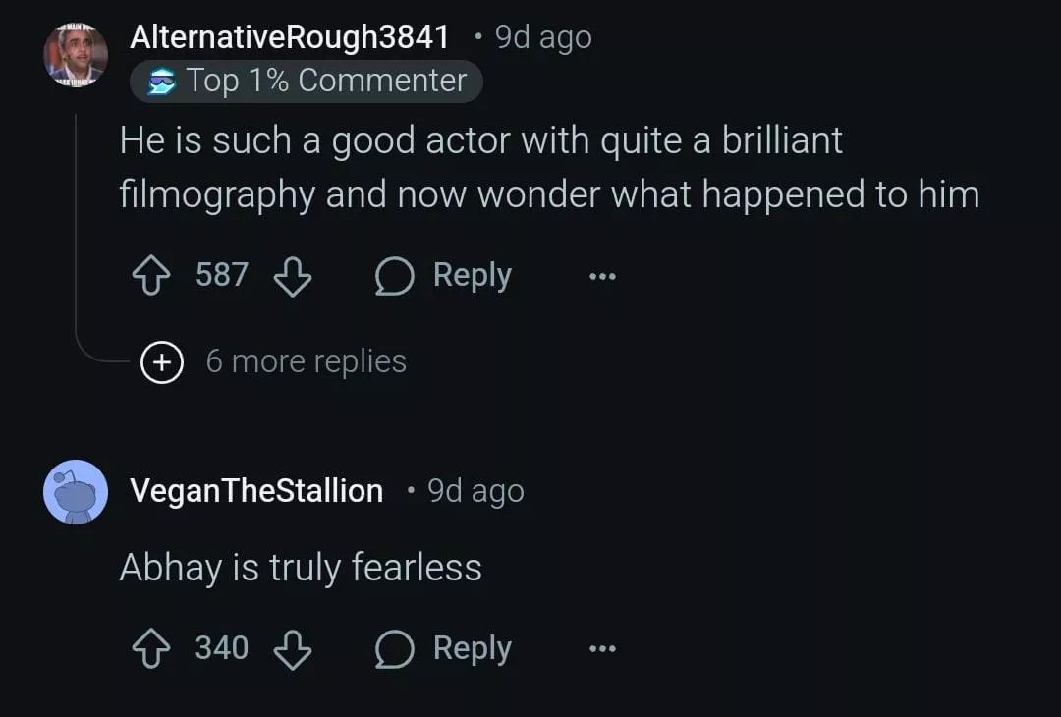Click the "9d ago" timestamp beside AlternativeRough3841
The height and width of the screenshot is (717, 1061).
(x=543, y=37)
